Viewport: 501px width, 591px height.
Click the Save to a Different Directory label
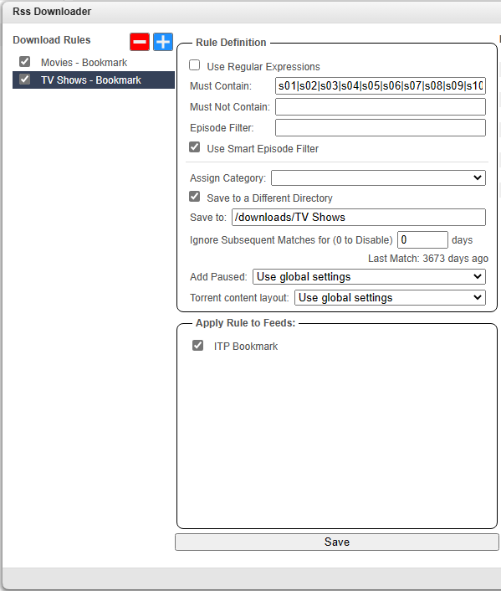269,198
